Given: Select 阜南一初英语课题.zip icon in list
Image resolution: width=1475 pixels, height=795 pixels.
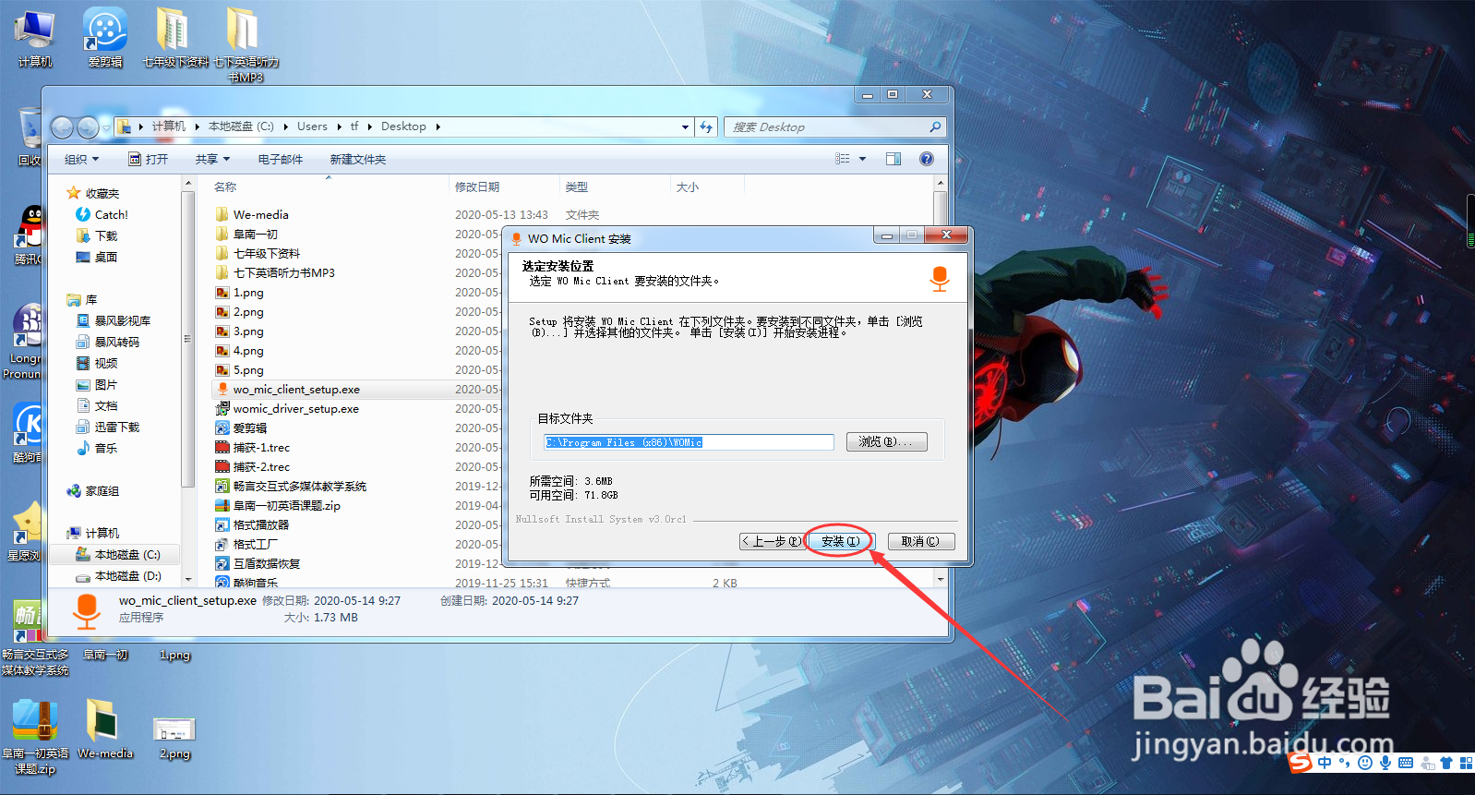Looking at the screenshot, I should (222, 505).
